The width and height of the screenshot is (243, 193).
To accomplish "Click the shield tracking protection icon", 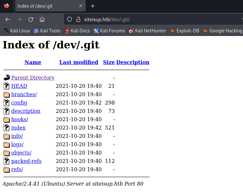I will click(x=69, y=19).
